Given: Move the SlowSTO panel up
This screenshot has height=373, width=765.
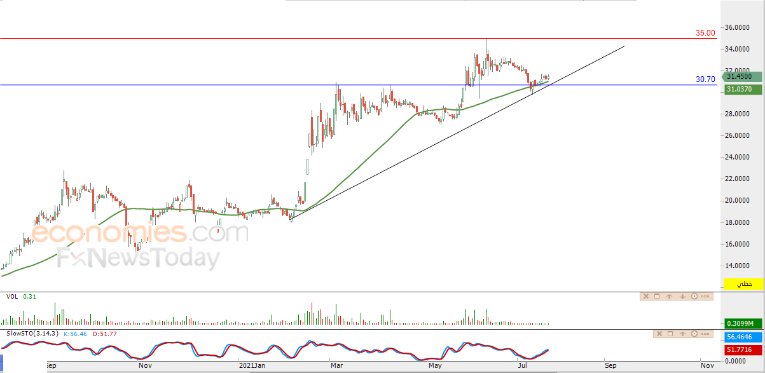Looking at the screenshot, I should pos(682,334).
